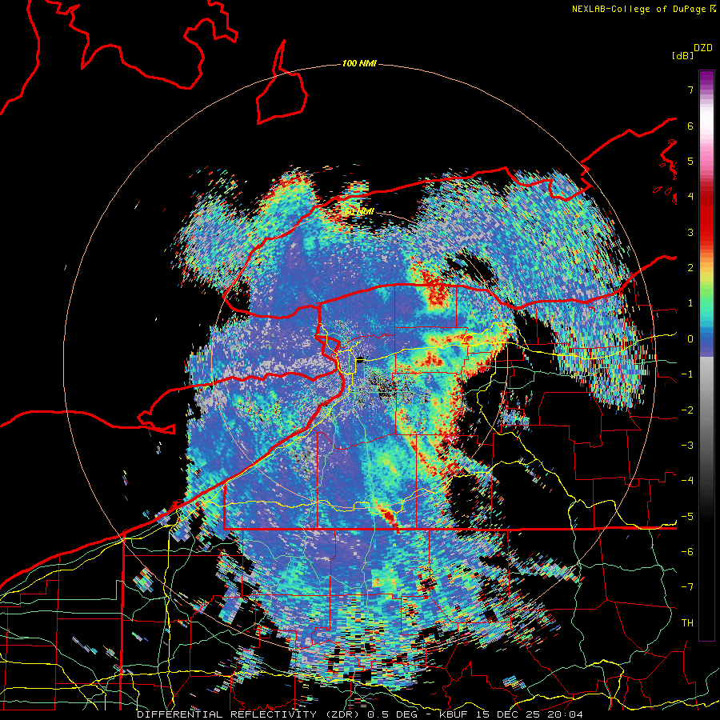
Task: Click the -7 value on the dB scale
Action: 687,587
